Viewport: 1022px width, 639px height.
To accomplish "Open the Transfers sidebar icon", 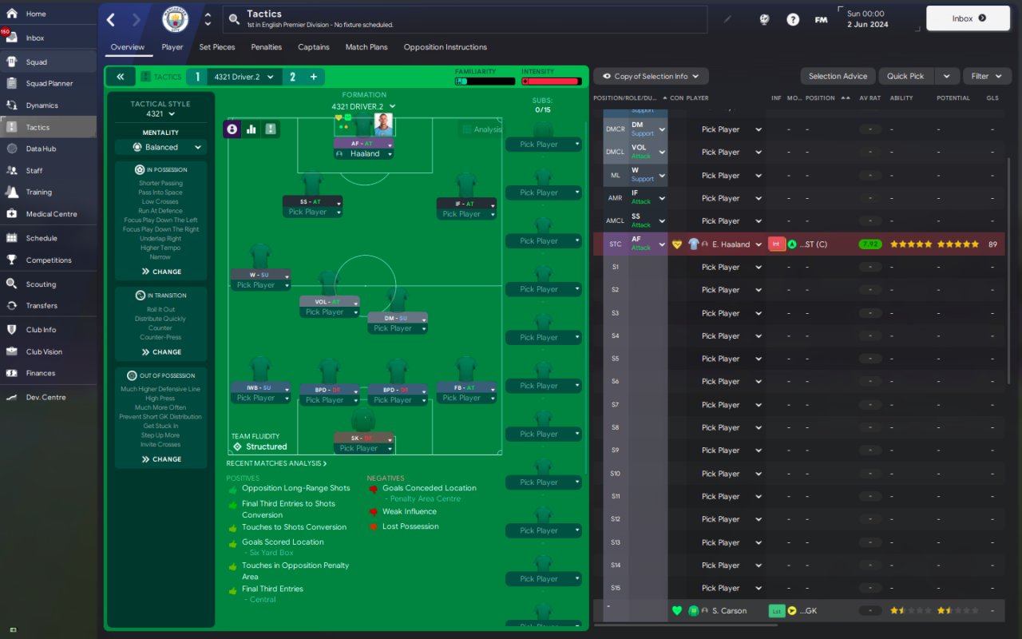I will pyautogui.click(x=11, y=305).
